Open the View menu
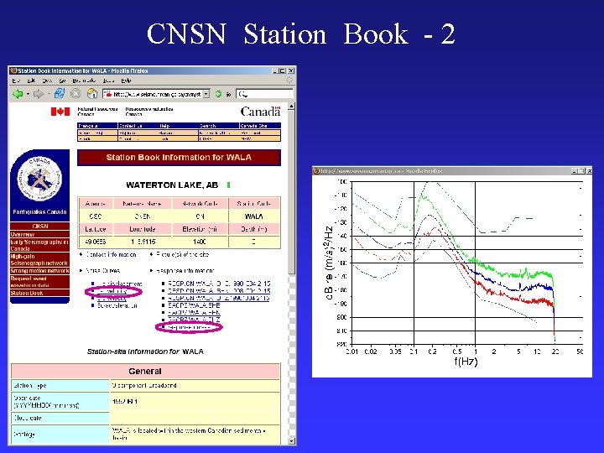Viewport: 604px width, 453px height. tap(47, 81)
